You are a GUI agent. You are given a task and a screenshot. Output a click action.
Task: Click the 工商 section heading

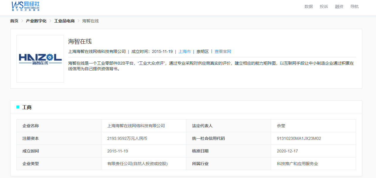[27, 107]
